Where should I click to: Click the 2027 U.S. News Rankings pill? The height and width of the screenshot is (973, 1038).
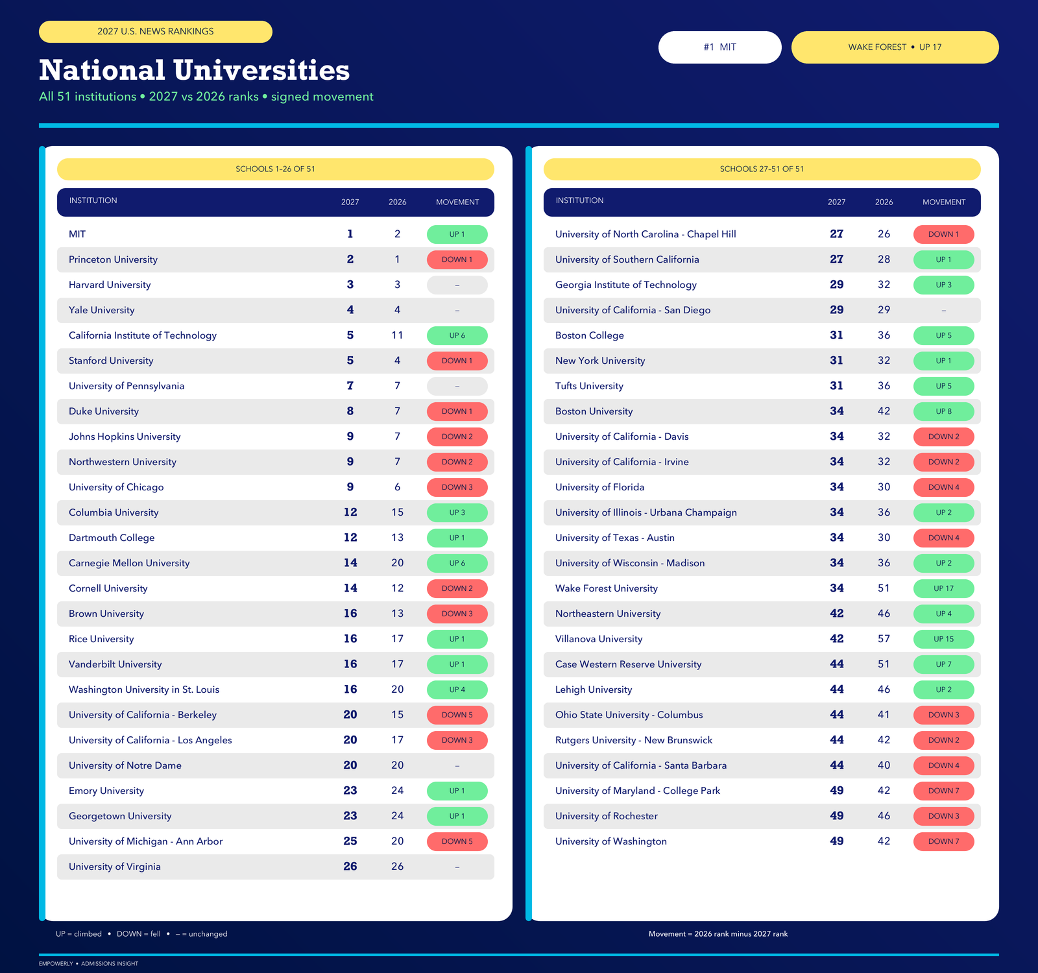pyautogui.click(x=156, y=32)
